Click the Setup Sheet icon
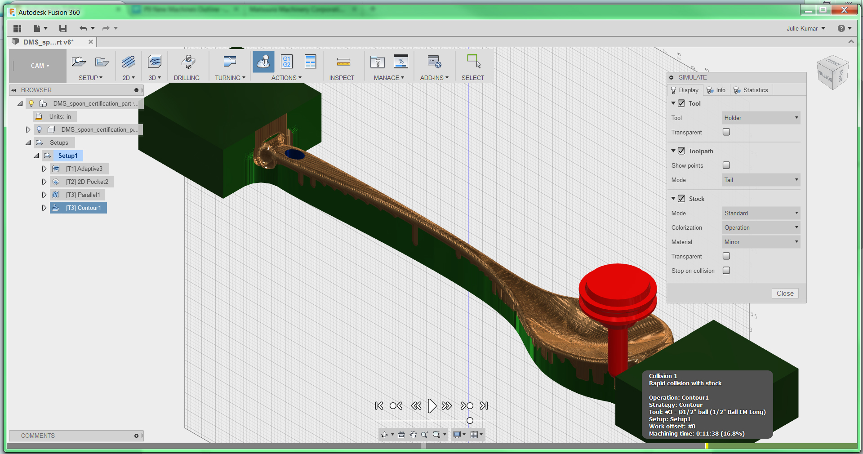 click(310, 62)
